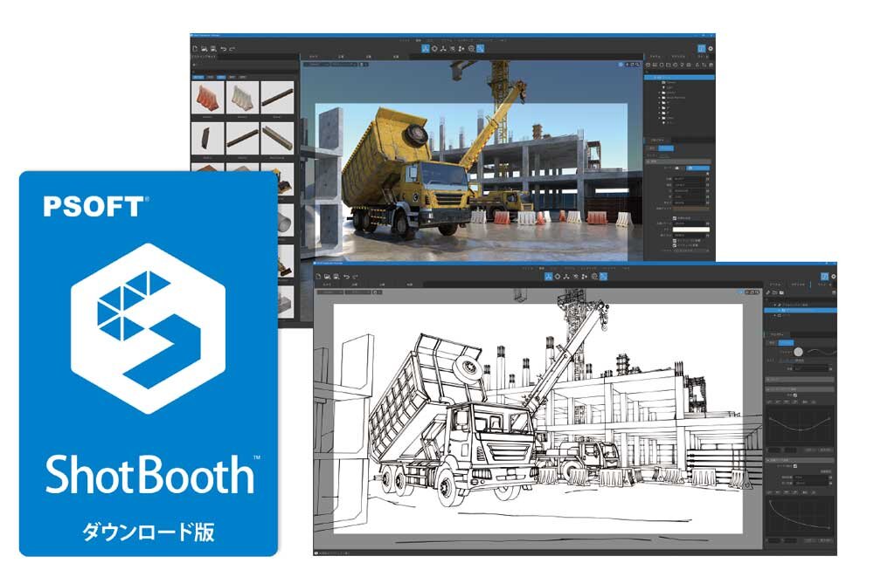Image resolution: width=874 pixels, height=570 pixels.
Task: Open a file using the 3D scene window toolbar
Action: click(204, 49)
